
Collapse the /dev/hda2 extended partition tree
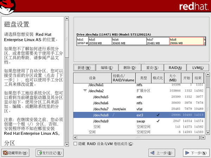click(x=85, y=91)
